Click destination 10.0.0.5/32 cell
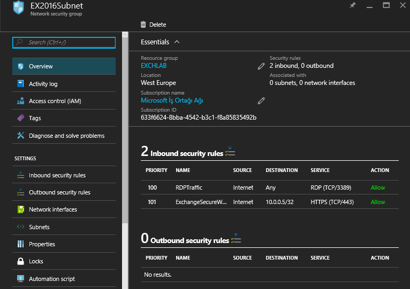The image size is (410, 289). [279, 202]
